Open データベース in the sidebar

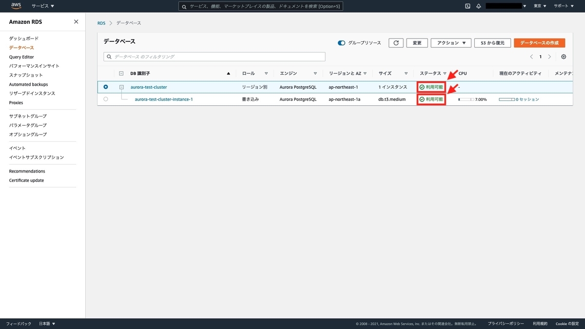pos(21,48)
